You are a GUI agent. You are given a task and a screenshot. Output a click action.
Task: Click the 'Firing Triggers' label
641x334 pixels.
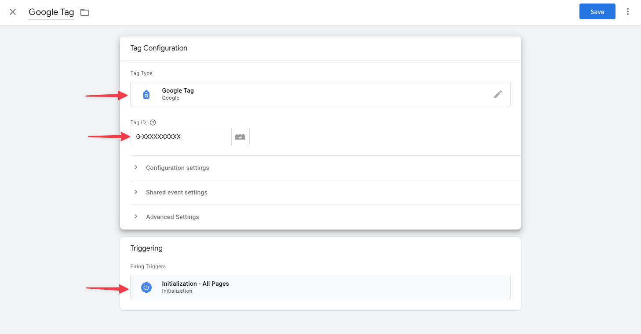pyautogui.click(x=148, y=266)
